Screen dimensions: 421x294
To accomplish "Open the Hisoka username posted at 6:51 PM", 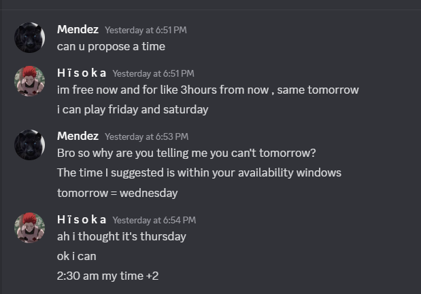I will click(x=82, y=73).
